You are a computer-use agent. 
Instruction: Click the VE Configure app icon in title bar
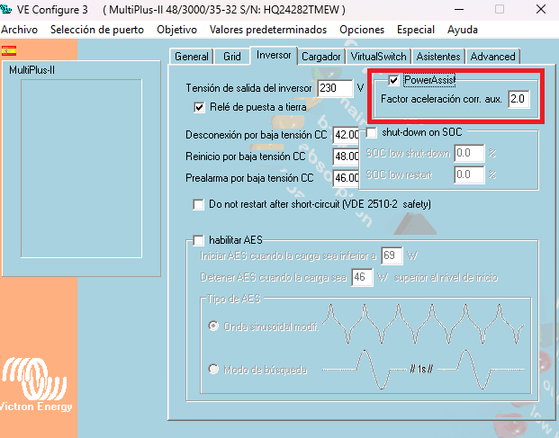click(x=5, y=9)
